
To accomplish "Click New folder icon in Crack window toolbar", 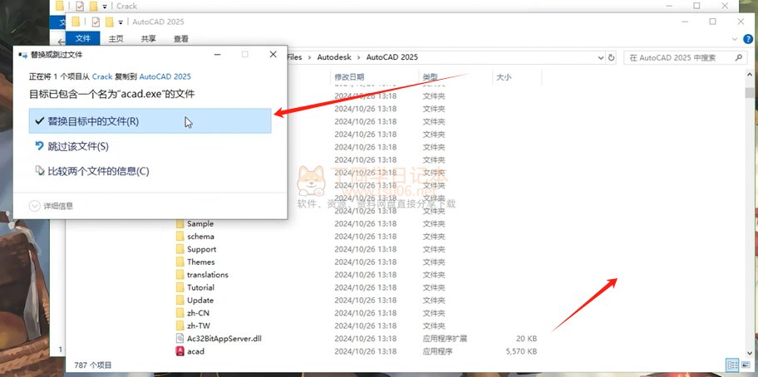I will pyautogui.click(x=93, y=7).
